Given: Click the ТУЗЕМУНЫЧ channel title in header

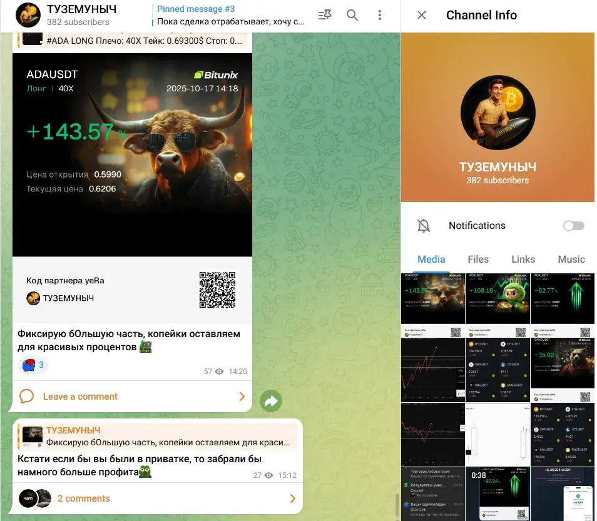Looking at the screenshot, I should (x=81, y=9).
